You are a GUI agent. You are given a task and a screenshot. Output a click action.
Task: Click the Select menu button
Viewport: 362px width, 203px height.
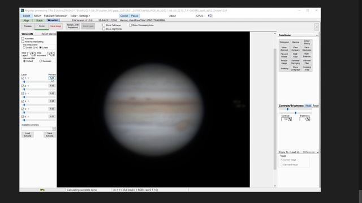click(27, 16)
